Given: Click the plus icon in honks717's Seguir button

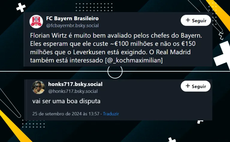Looking at the screenshot, I should [188, 86].
